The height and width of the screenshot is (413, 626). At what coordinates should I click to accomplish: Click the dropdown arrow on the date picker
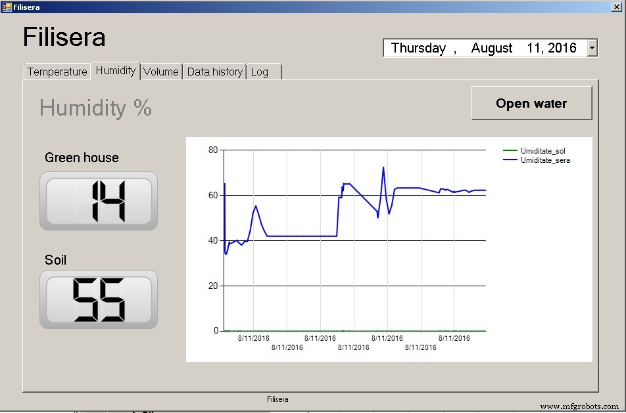click(x=591, y=47)
